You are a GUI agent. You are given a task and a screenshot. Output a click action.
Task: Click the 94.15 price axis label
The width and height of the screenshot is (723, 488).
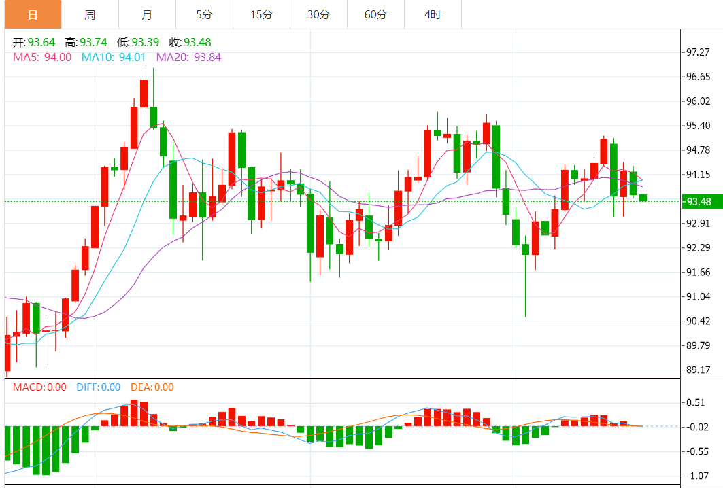coord(698,174)
